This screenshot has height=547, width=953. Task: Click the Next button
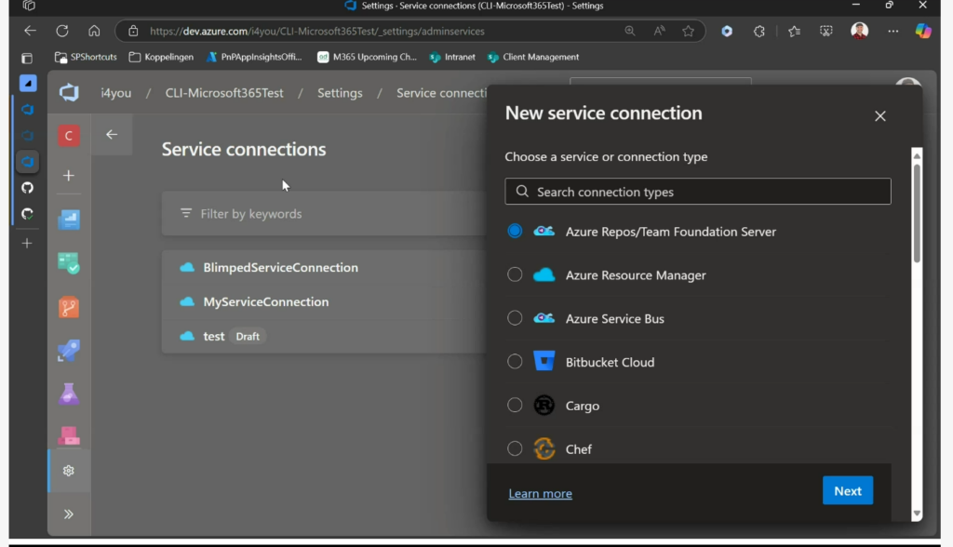coord(848,490)
